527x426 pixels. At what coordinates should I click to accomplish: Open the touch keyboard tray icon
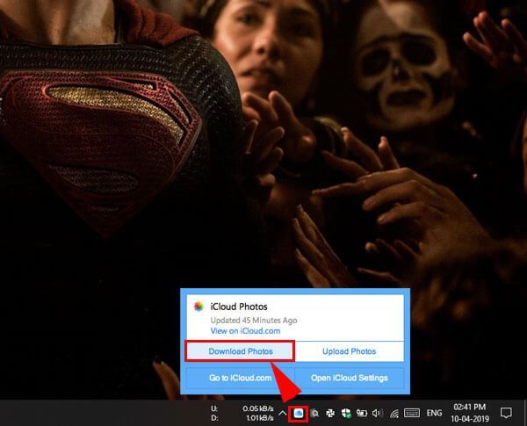412,413
